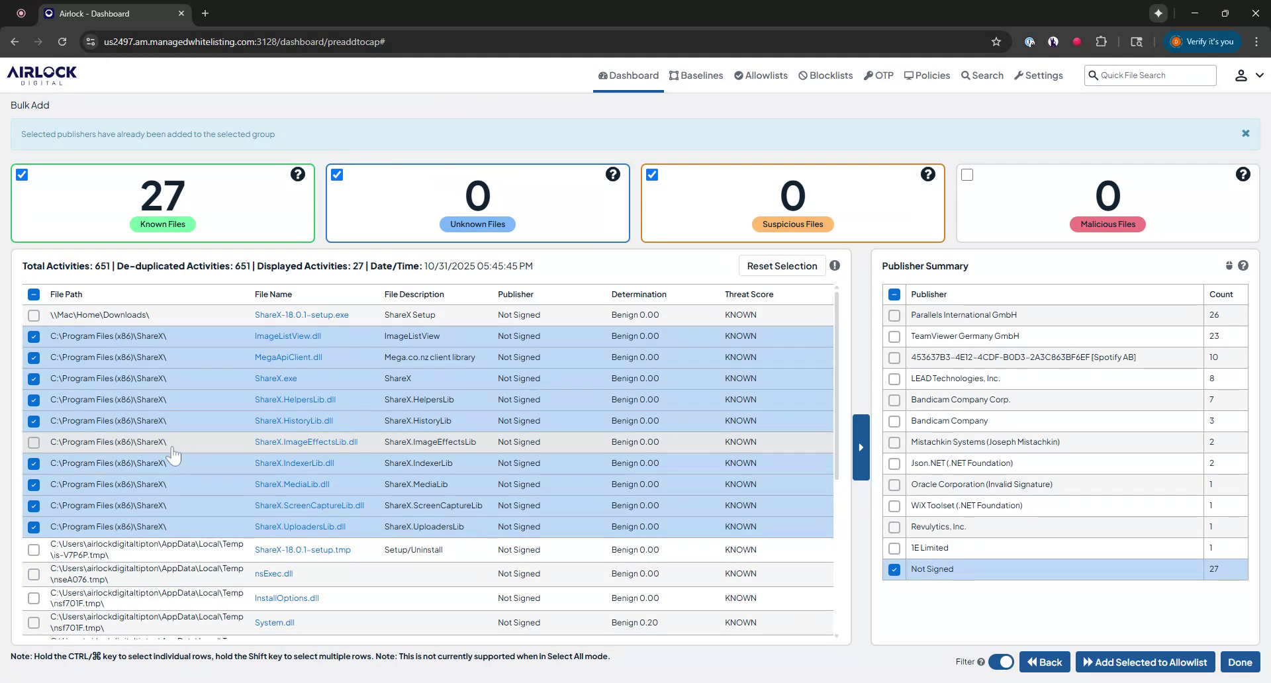Select the ShareX.ImageEffectsLib.dll row checkbox

(34, 442)
